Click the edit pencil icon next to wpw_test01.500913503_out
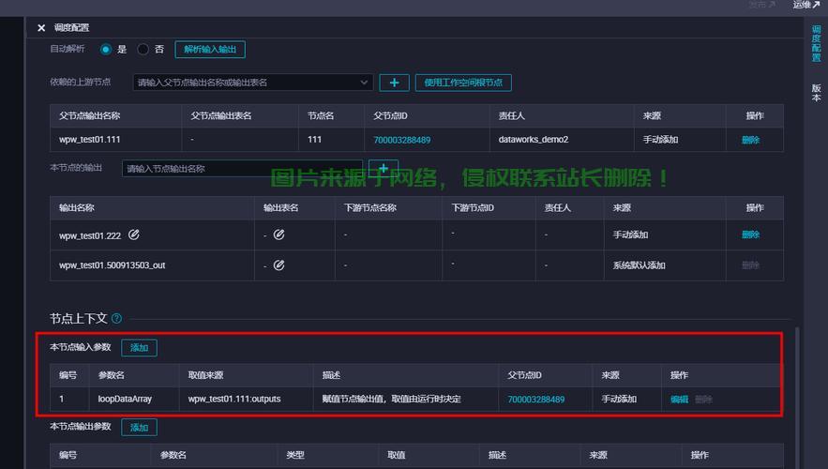The image size is (828, 469). 279,265
